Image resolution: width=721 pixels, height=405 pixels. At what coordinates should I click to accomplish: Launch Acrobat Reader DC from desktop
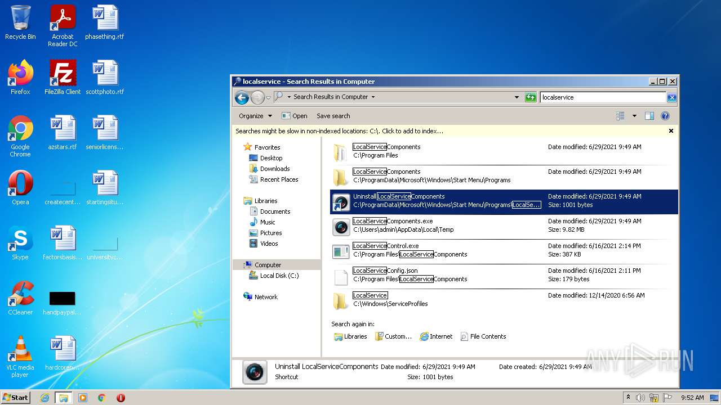(x=63, y=26)
